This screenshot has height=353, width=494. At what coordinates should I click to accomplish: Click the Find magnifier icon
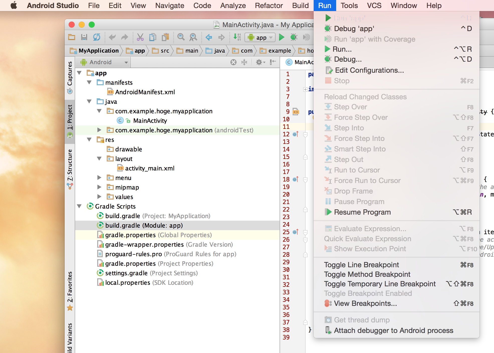181,37
